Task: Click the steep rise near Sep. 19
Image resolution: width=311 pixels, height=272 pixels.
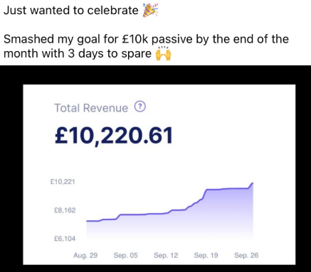Action: [204, 194]
